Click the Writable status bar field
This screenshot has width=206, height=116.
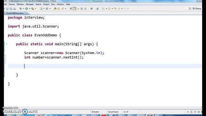98,112
